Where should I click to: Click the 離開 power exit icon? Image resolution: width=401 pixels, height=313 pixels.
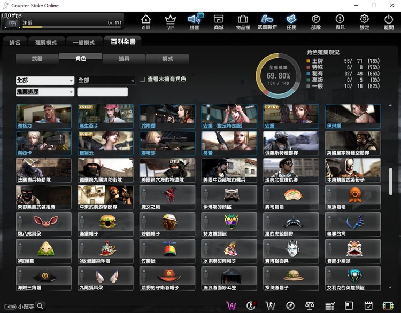389,22
